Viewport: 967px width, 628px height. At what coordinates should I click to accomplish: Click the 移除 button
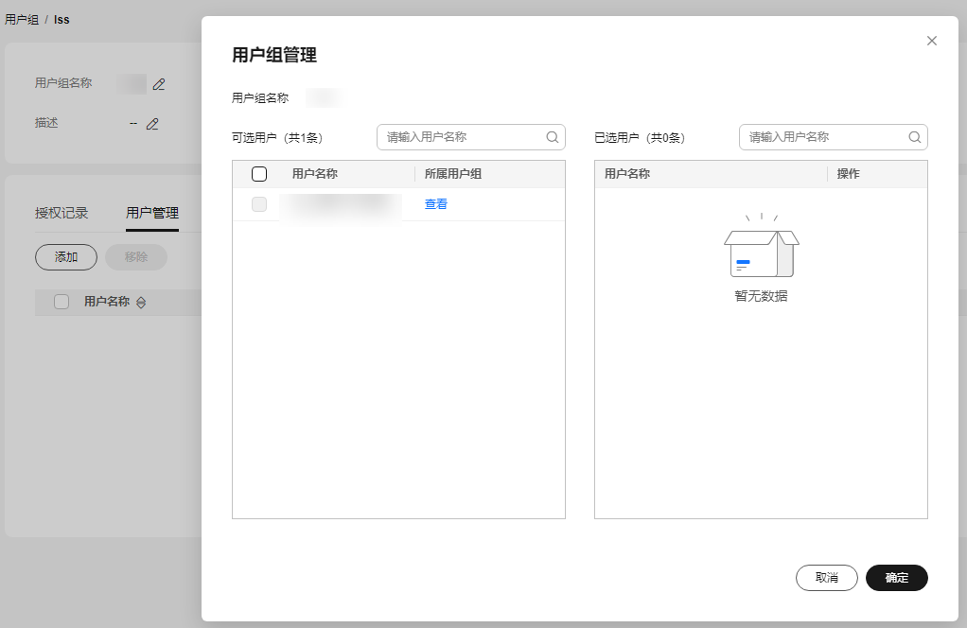coord(136,256)
